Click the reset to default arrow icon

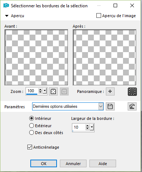[x=132, y=106]
